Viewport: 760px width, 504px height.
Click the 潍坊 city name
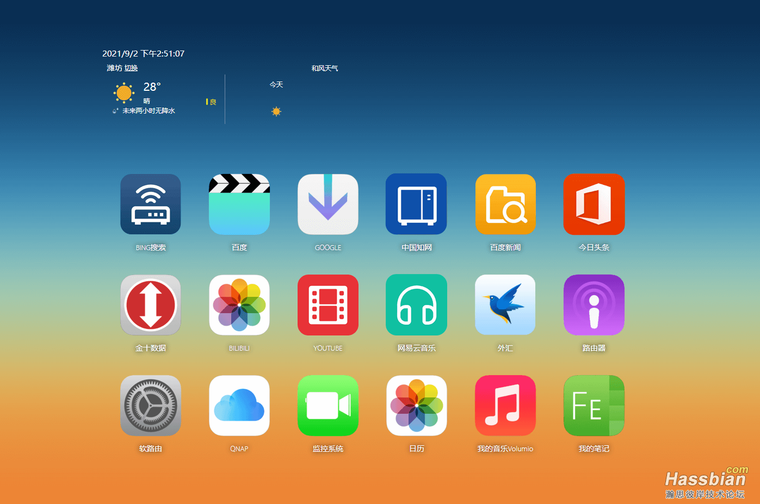click(x=114, y=68)
